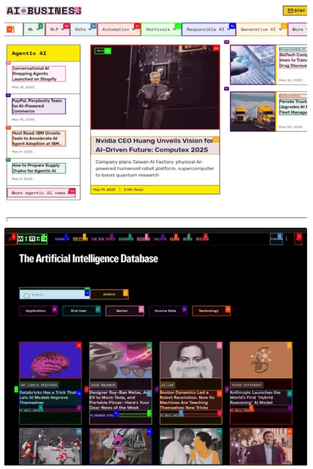313x469 pixels.
Task: Select the Application filter
Action: point(38,311)
